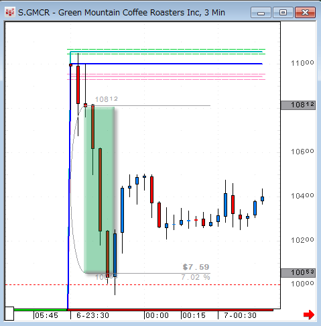Click the 102.00 price axis label
Image resolution: width=321 pixels, height=326 pixels.
coord(302,240)
